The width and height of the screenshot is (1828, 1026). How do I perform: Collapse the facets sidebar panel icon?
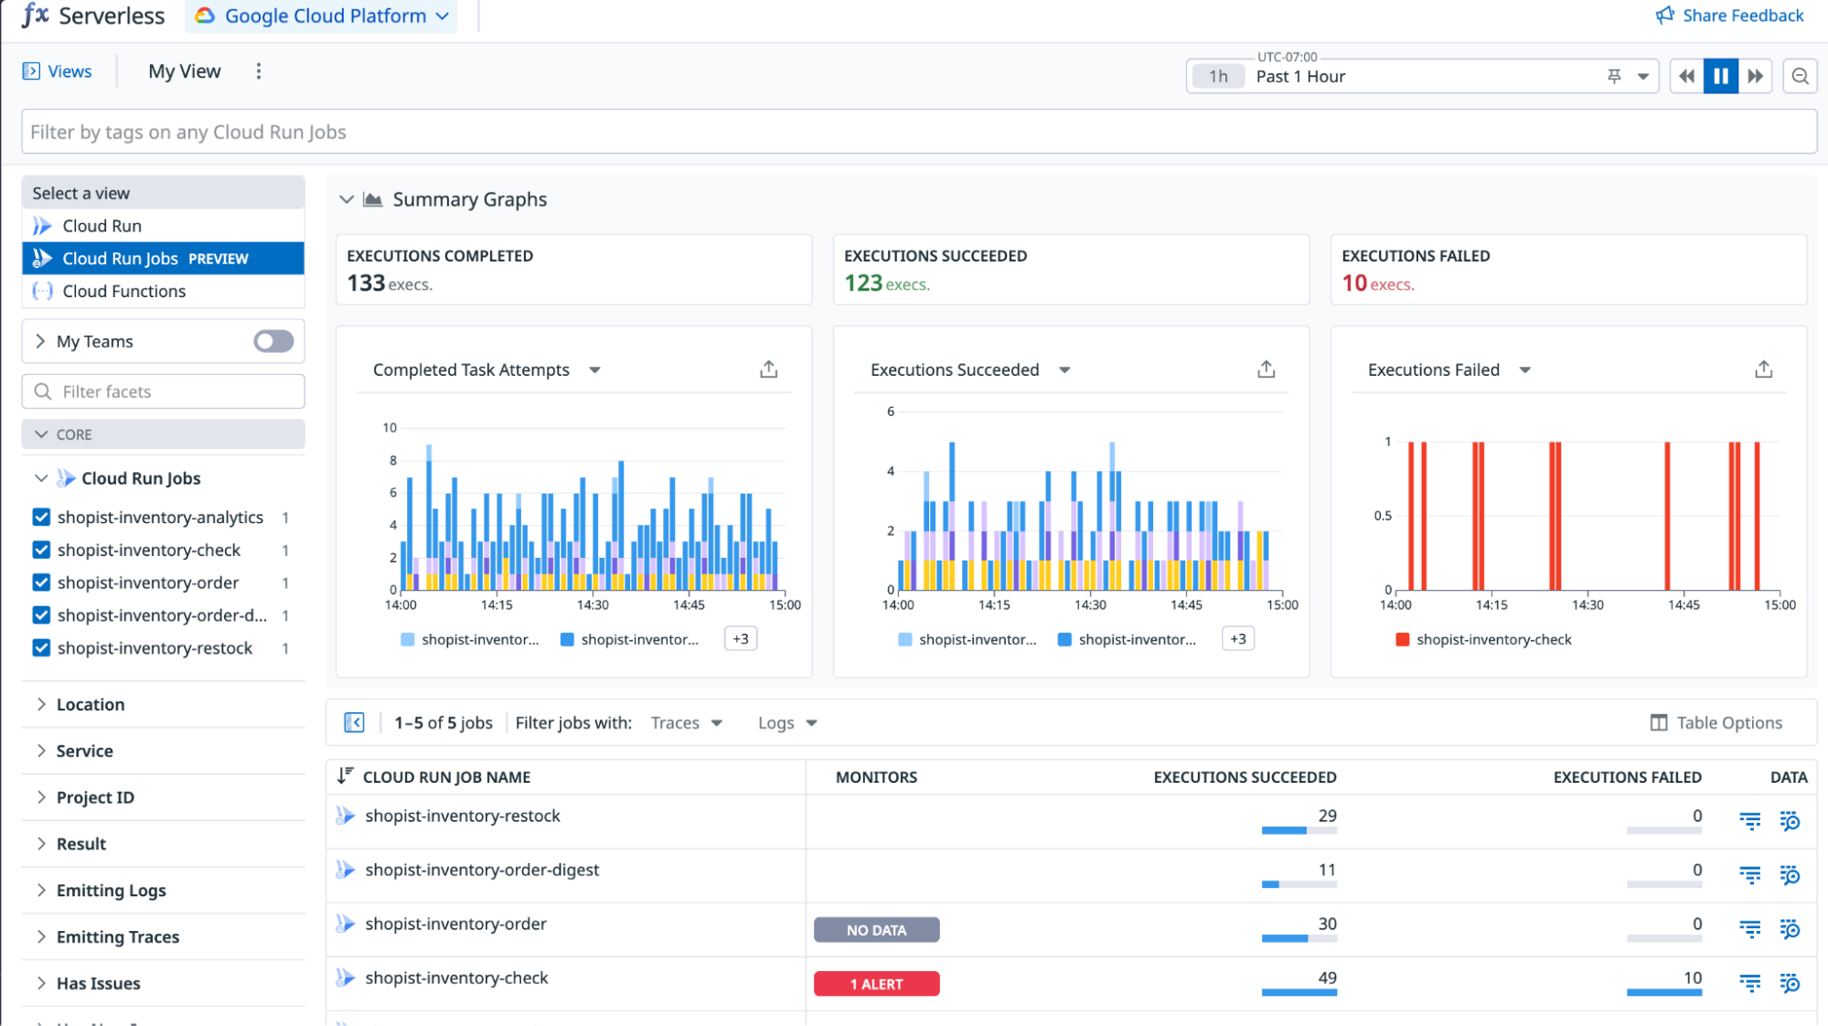tap(355, 723)
